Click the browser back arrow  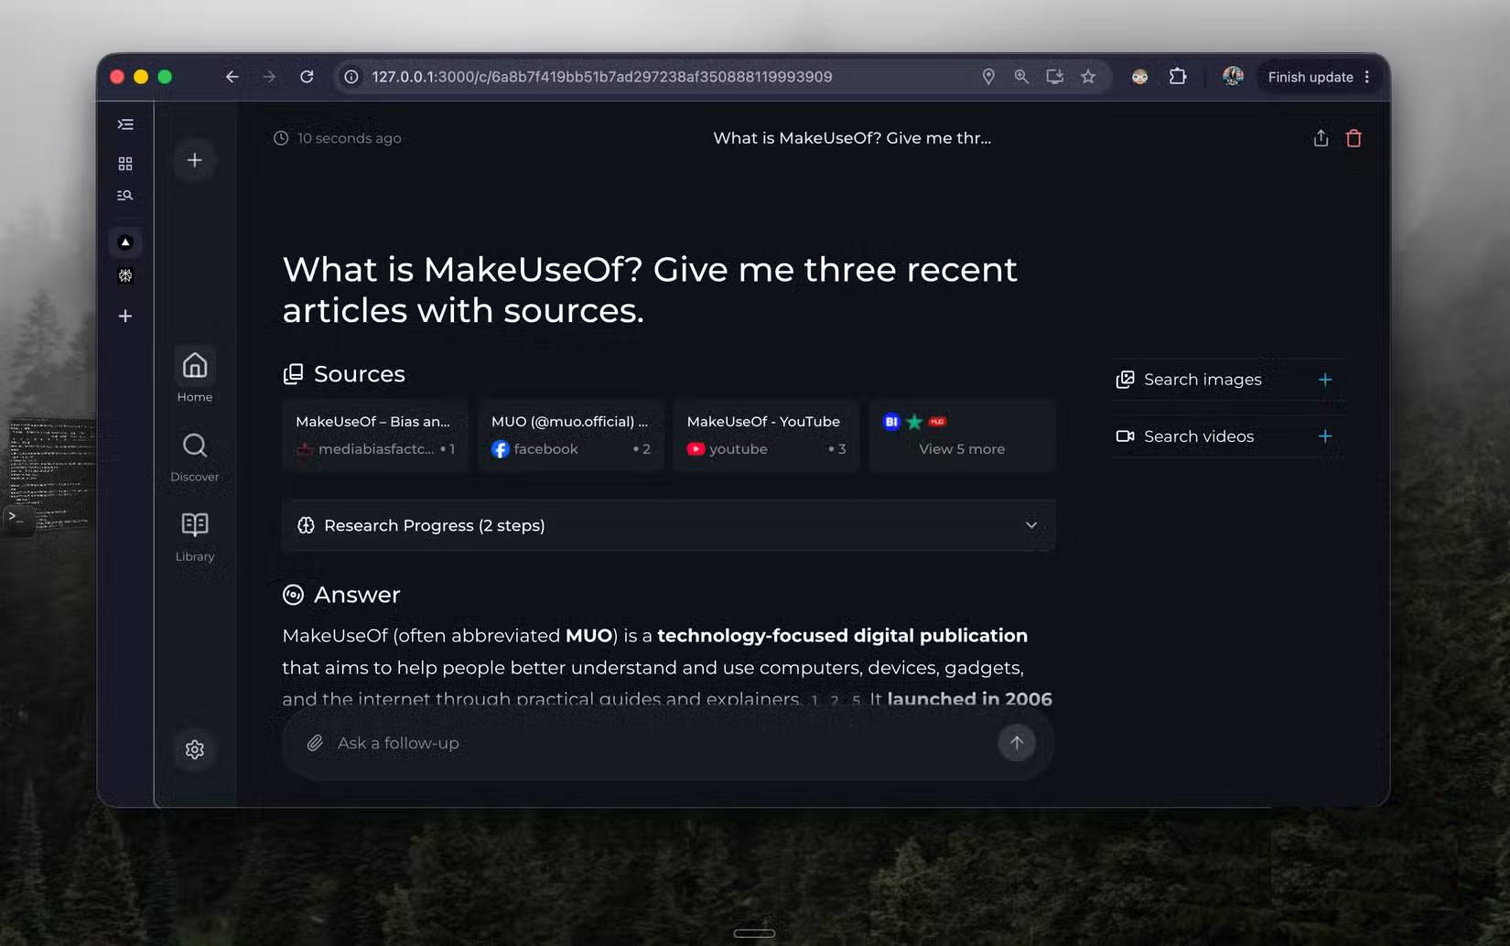(x=232, y=77)
